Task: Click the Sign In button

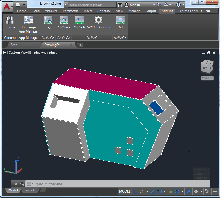Action: tap(134, 5)
